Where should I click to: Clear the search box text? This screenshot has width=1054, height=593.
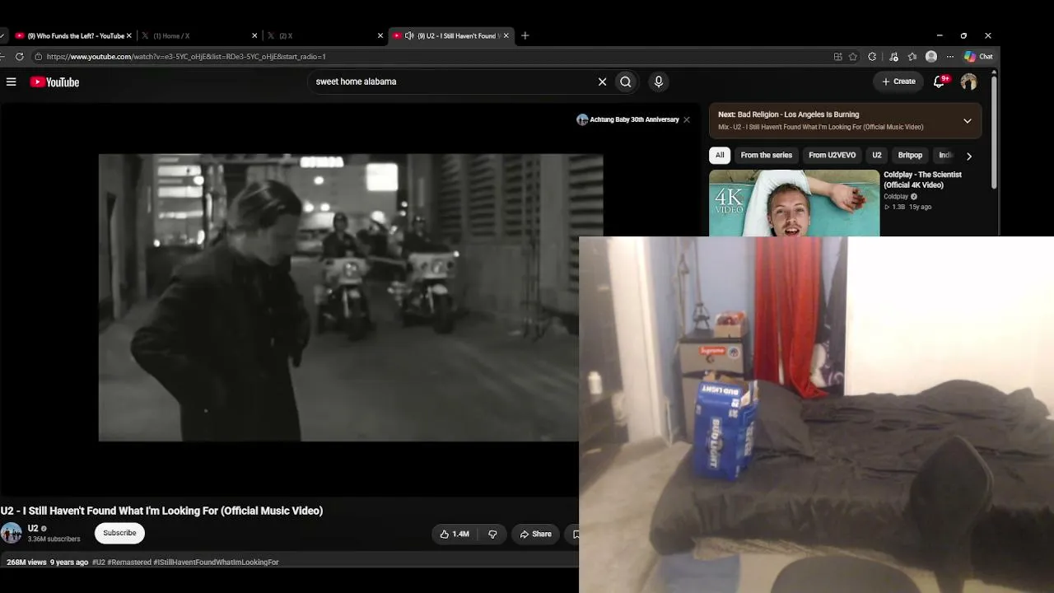[602, 82]
